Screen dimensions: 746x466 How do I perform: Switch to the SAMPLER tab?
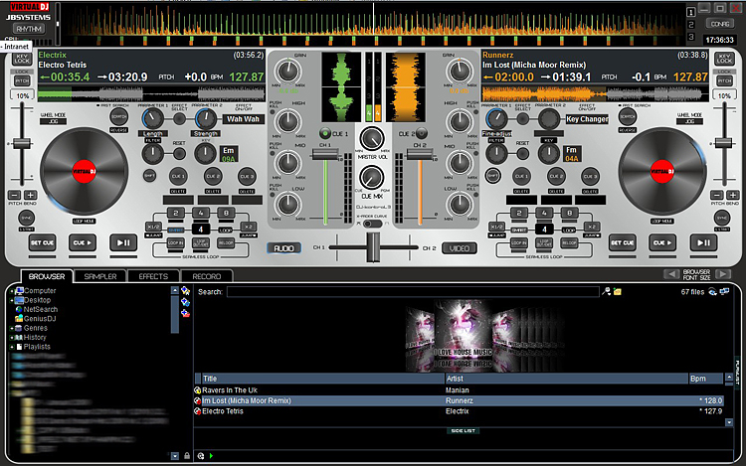pyautogui.click(x=100, y=276)
